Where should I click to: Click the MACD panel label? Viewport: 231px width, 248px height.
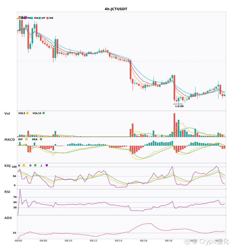pos(9,139)
